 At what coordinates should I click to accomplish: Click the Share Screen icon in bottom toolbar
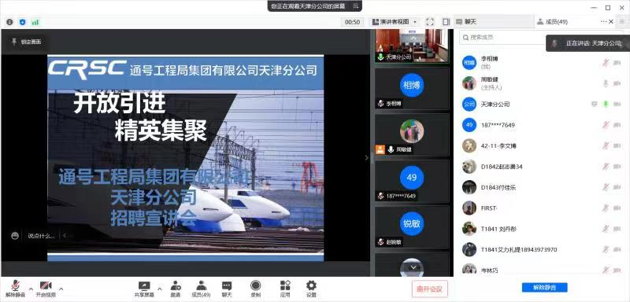click(144, 286)
